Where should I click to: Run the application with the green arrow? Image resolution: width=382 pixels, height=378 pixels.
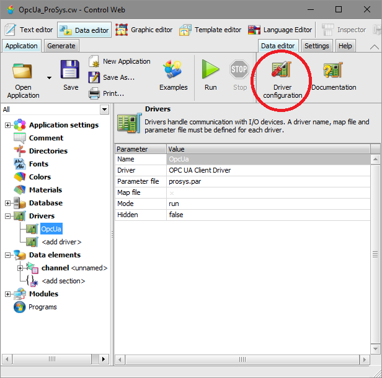210,75
